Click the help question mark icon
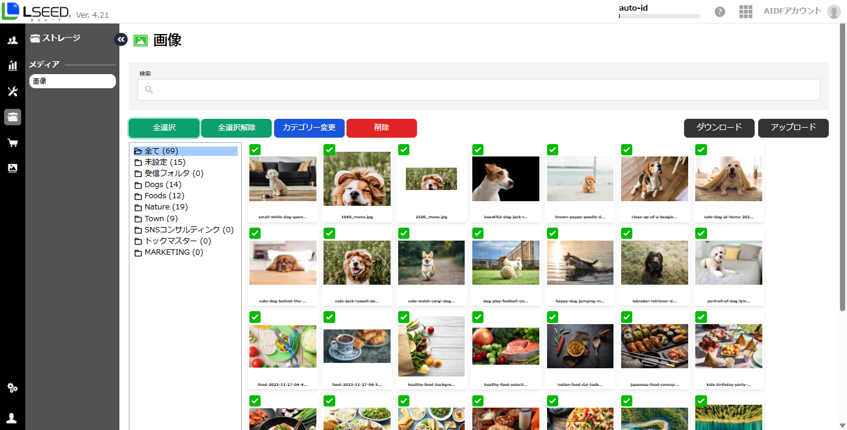847x430 pixels. (719, 12)
